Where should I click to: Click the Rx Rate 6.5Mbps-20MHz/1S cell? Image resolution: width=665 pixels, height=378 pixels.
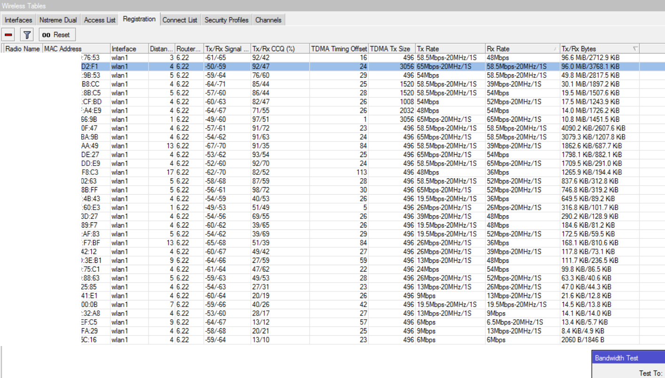tap(515, 322)
